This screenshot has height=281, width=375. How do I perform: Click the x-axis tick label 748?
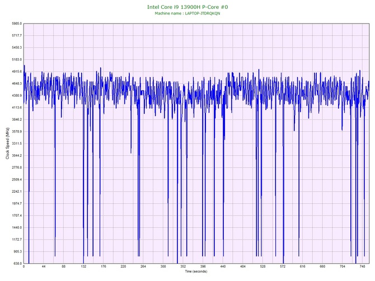point(362,266)
